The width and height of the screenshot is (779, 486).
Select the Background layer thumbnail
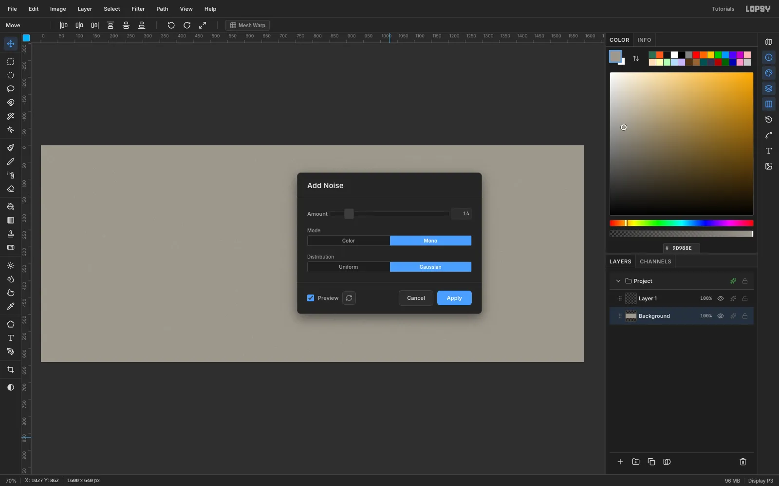coord(631,316)
